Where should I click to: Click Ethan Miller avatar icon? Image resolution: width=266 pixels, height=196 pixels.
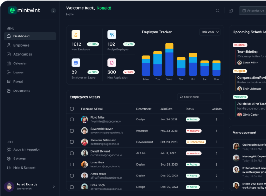click(x=239, y=63)
